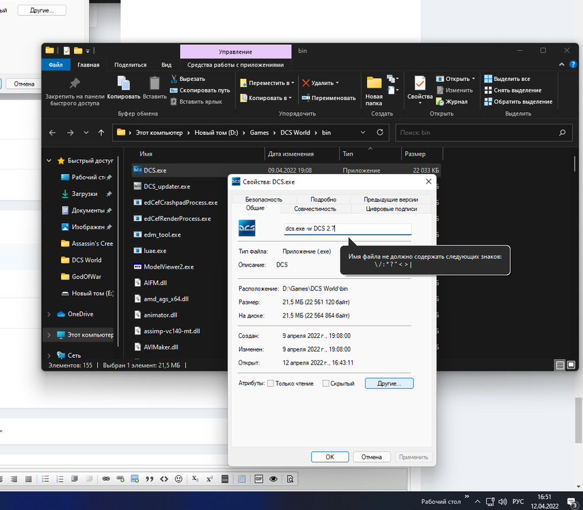Click Переименовать (Rename) in ribbon
Viewport: 583px width, 510px height.
coord(329,98)
